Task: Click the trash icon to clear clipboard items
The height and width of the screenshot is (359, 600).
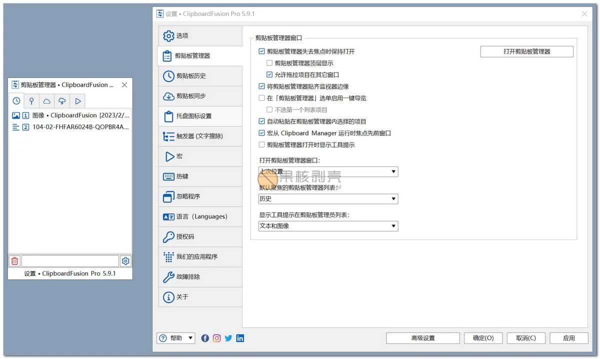Action: [x=14, y=260]
